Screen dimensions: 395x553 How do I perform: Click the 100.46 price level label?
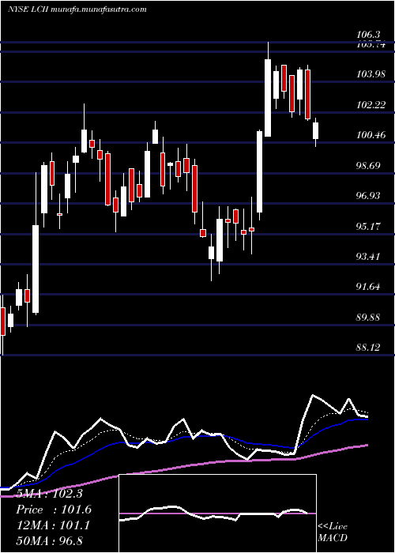pyautogui.click(x=371, y=135)
